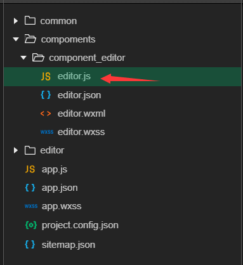This screenshot has height=265, width=243.
Task: Expand the editor folder arrow
Action: pos(16,150)
